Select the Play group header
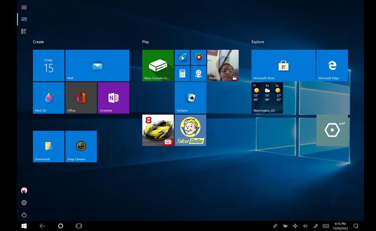376x231 pixels. tap(145, 42)
